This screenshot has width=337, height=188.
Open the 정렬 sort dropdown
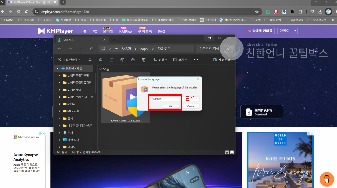point(160,60)
